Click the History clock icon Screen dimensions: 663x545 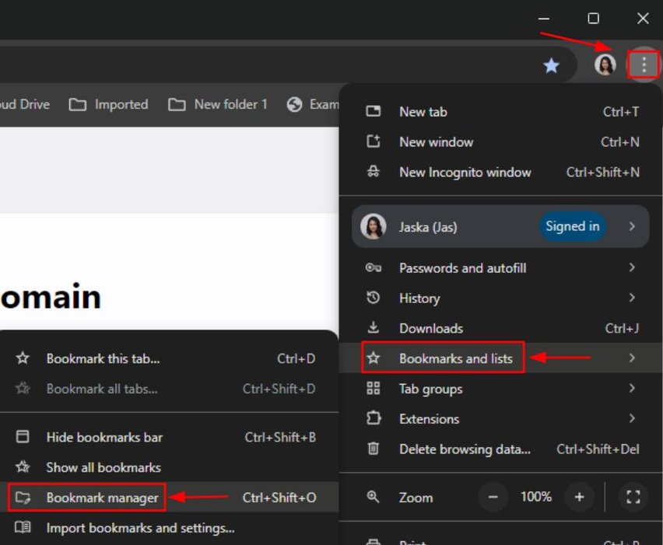coord(373,298)
